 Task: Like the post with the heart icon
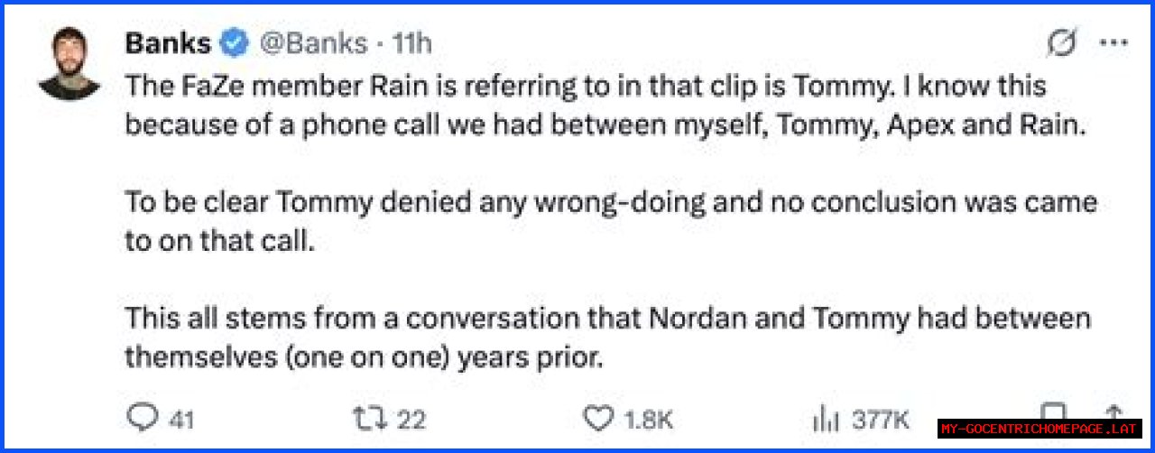598,418
